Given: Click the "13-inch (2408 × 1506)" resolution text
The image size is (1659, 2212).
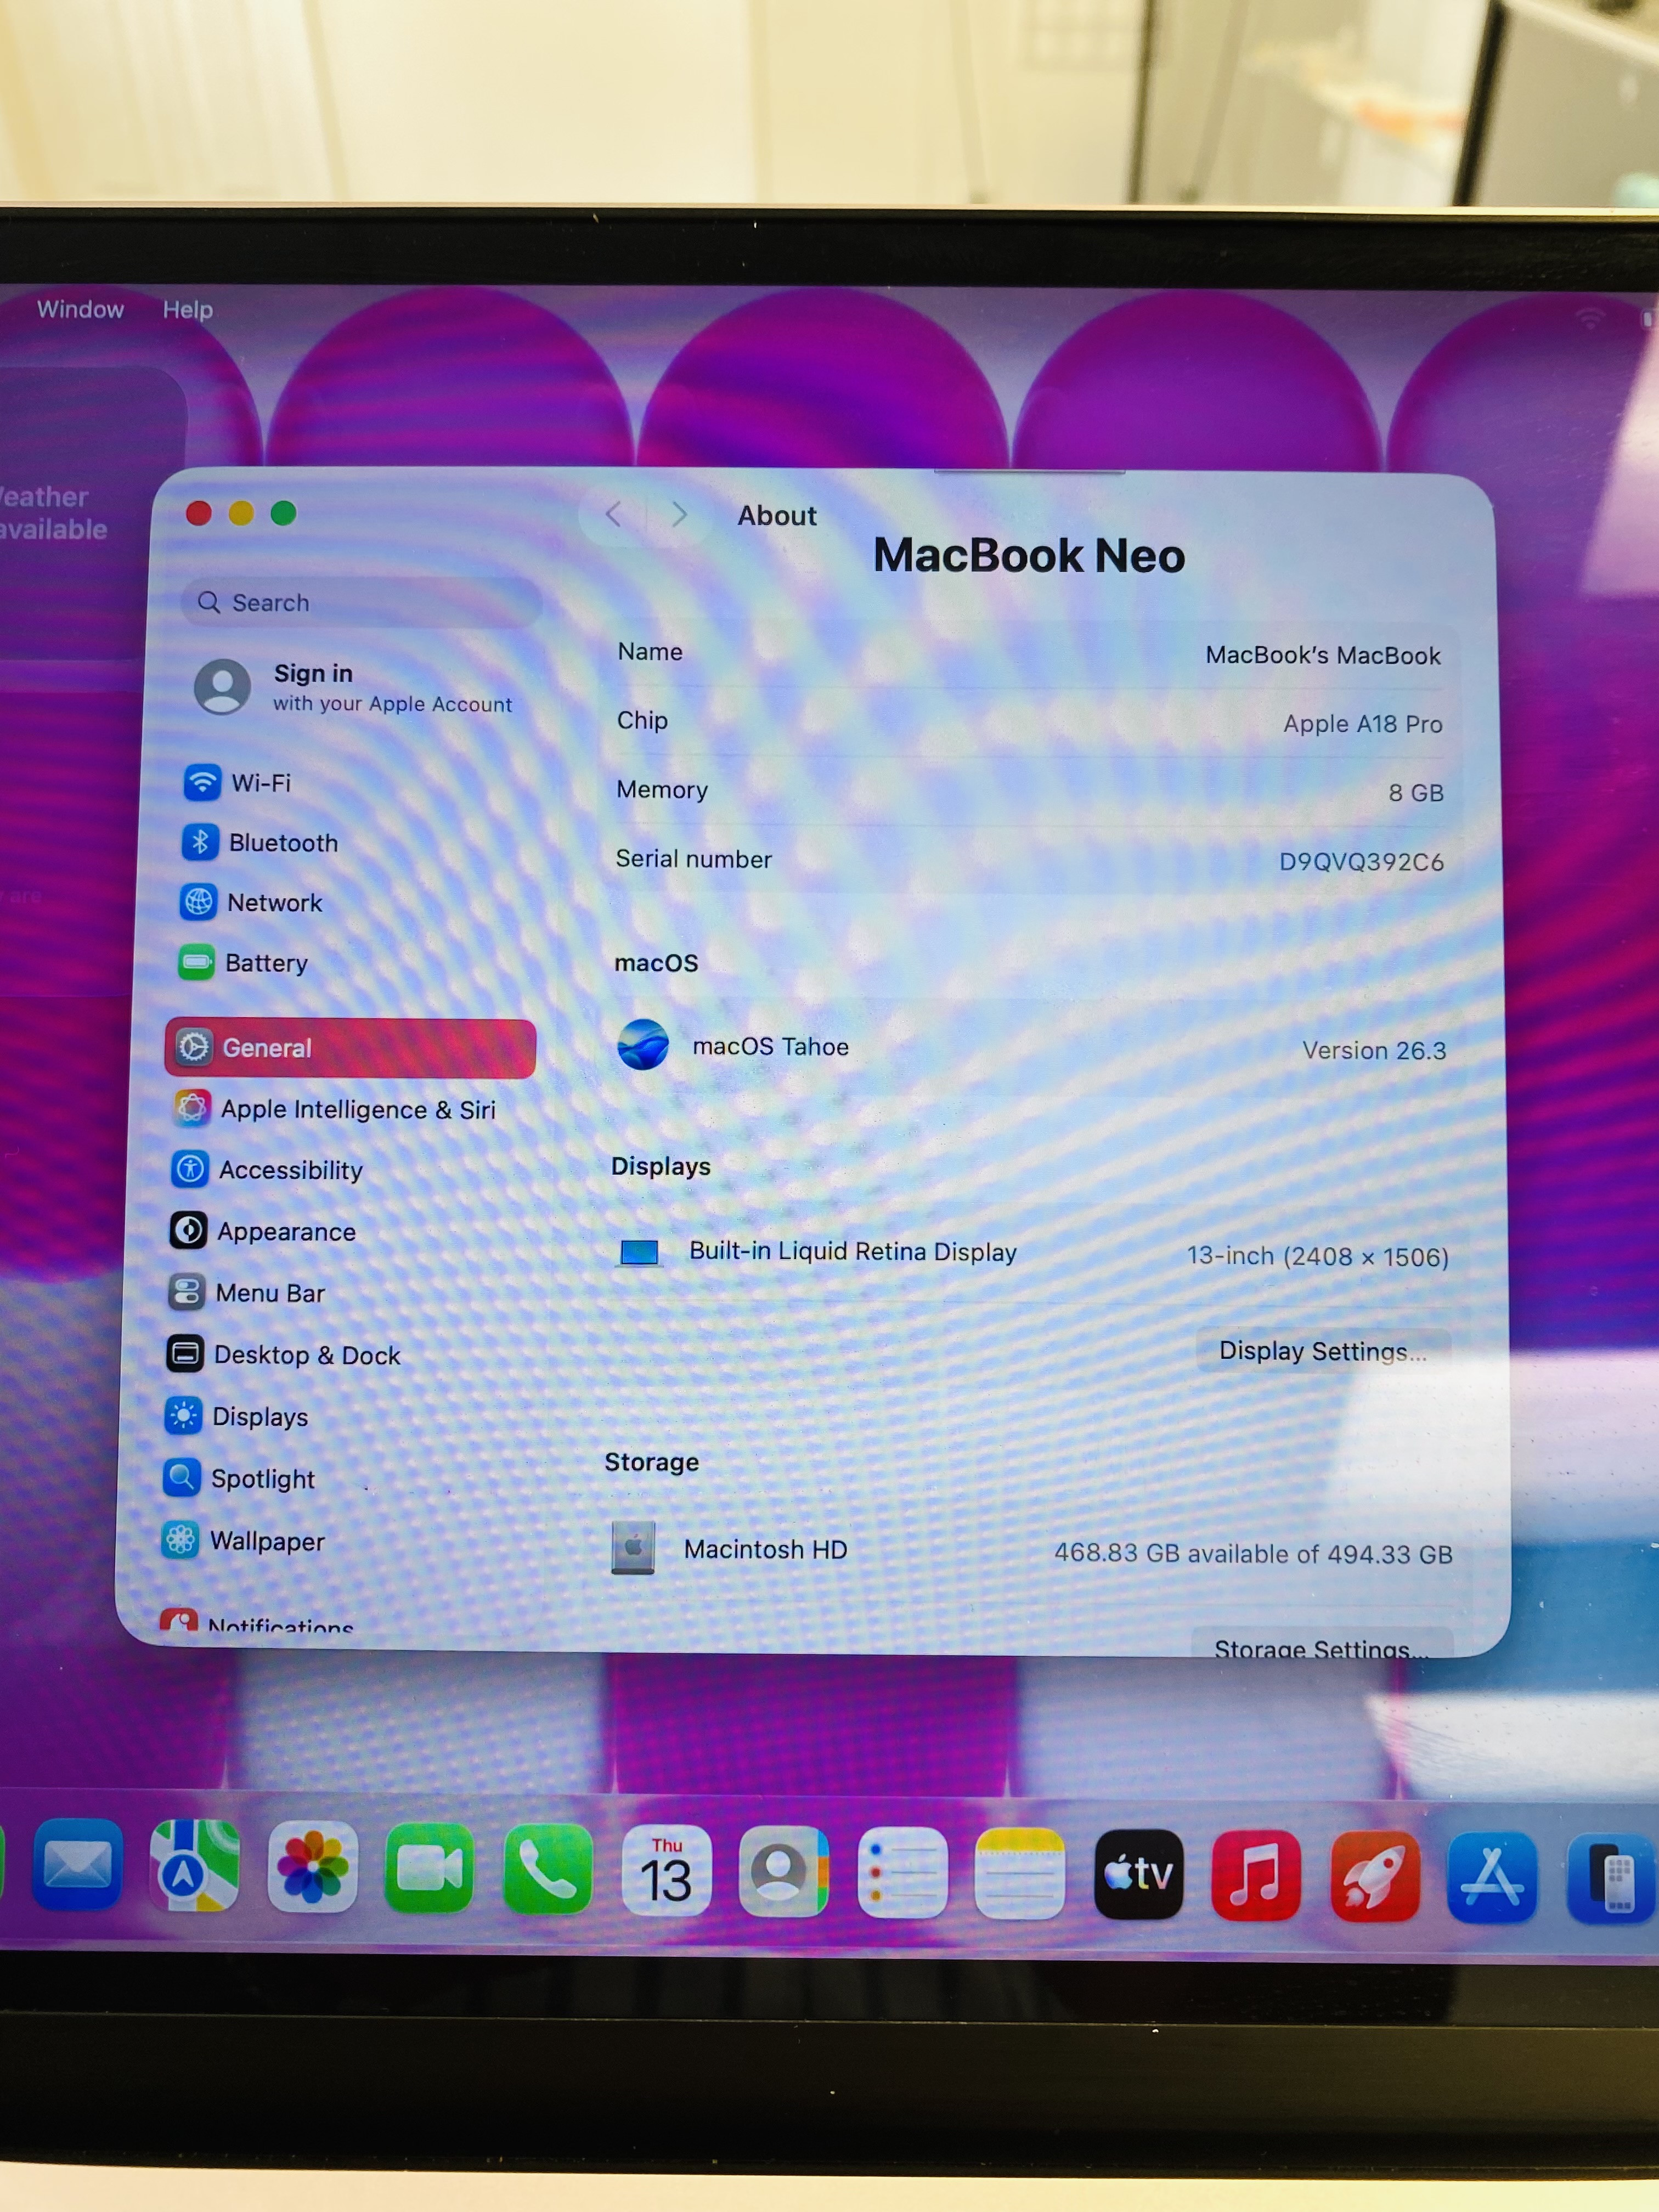Looking at the screenshot, I should tap(1318, 1256).
